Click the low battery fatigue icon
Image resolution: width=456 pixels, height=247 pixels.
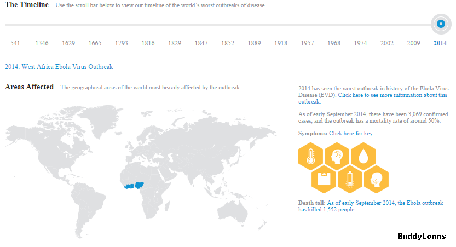pyautogui.click(x=350, y=179)
